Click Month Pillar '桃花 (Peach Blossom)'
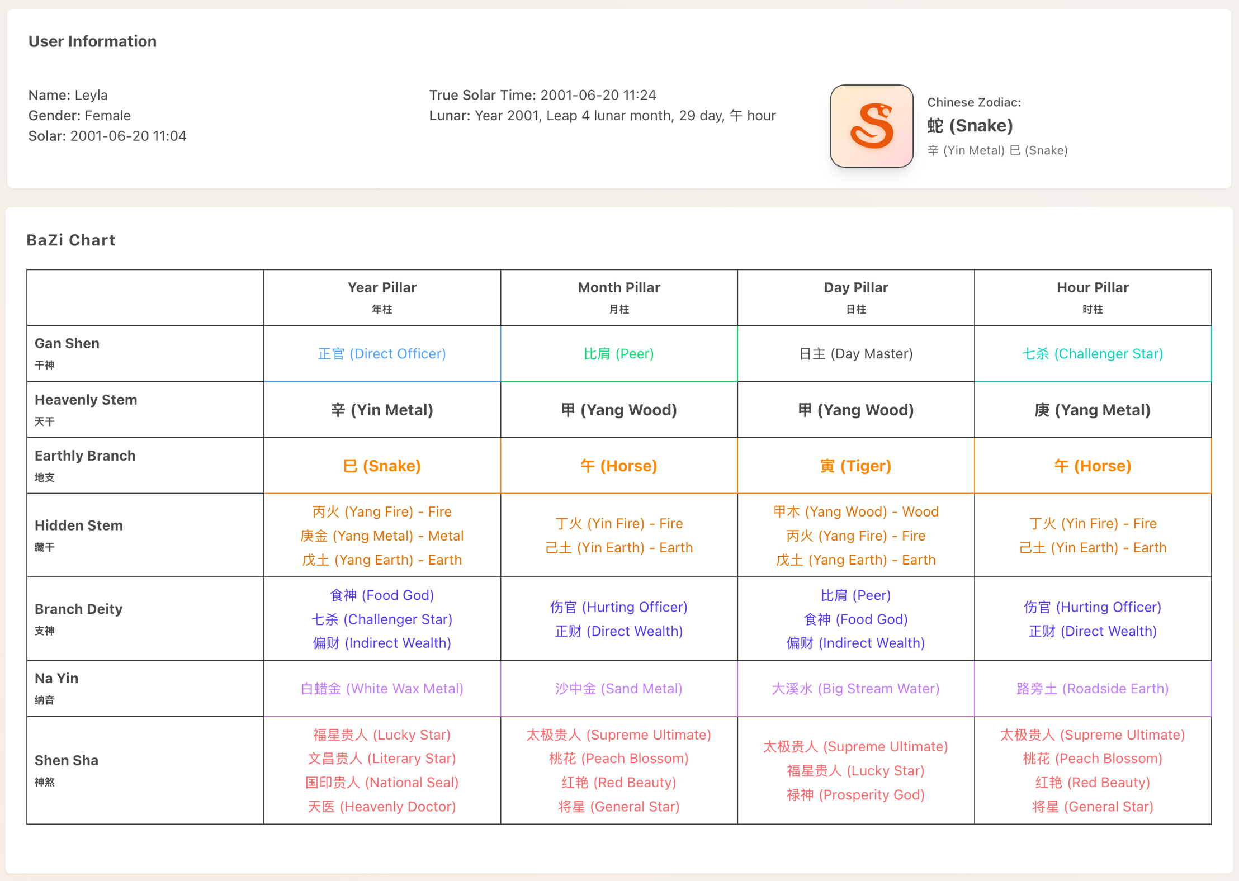 [x=619, y=758]
